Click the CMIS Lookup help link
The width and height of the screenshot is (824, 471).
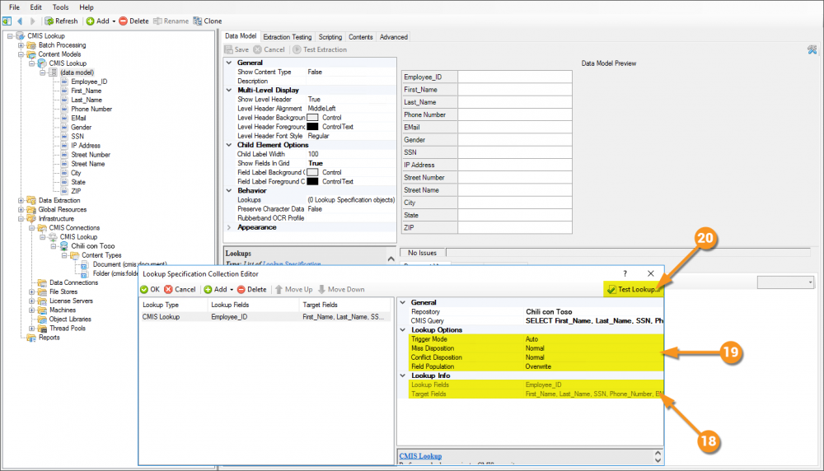click(x=420, y=456)
